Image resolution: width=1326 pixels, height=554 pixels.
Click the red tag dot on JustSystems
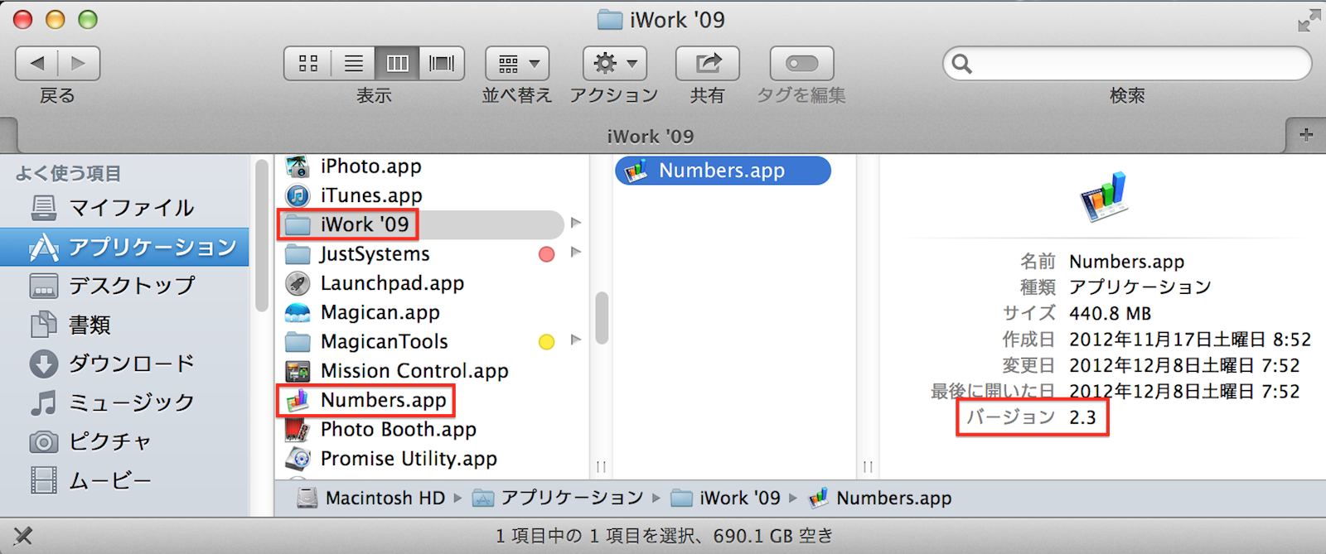pyautogui.click(x=546, y=253)
